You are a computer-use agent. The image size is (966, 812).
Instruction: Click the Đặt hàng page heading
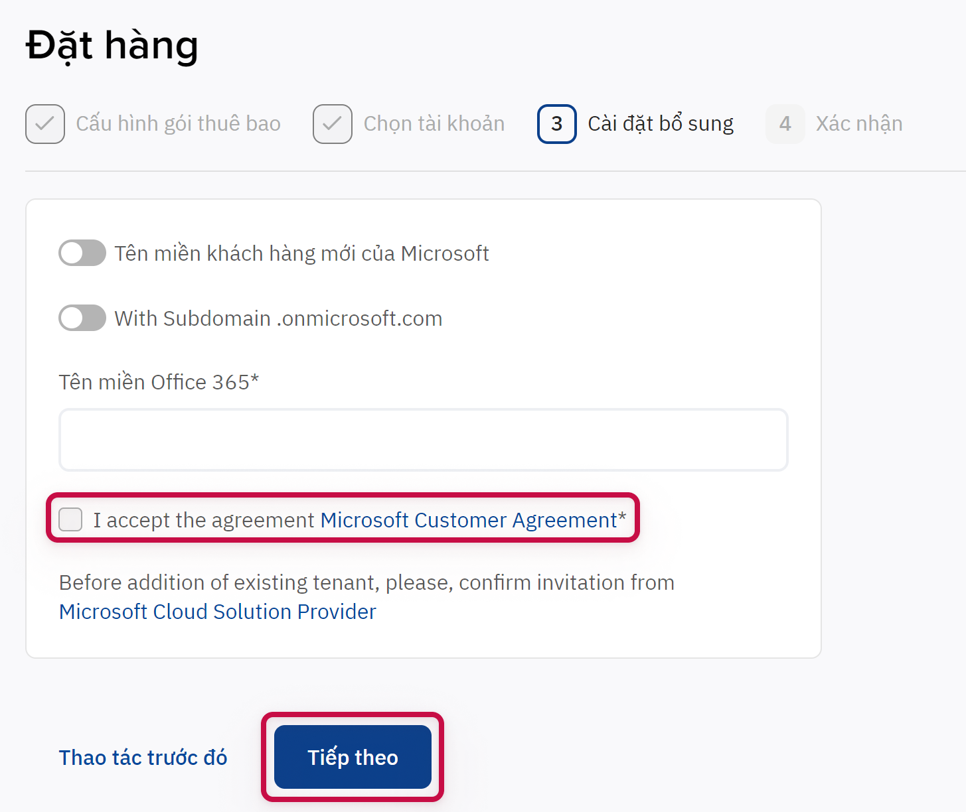(x=112, y=46)
